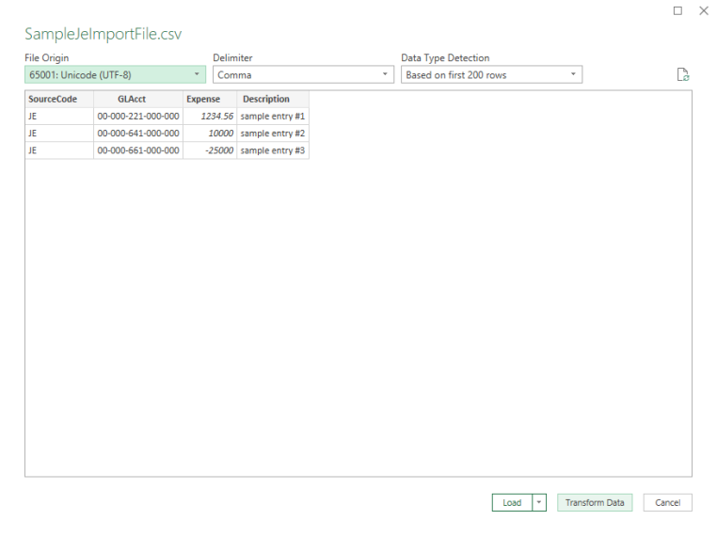Screen dimensions: 717x536
Task: Select the Description column header
Action: [273, 99]
